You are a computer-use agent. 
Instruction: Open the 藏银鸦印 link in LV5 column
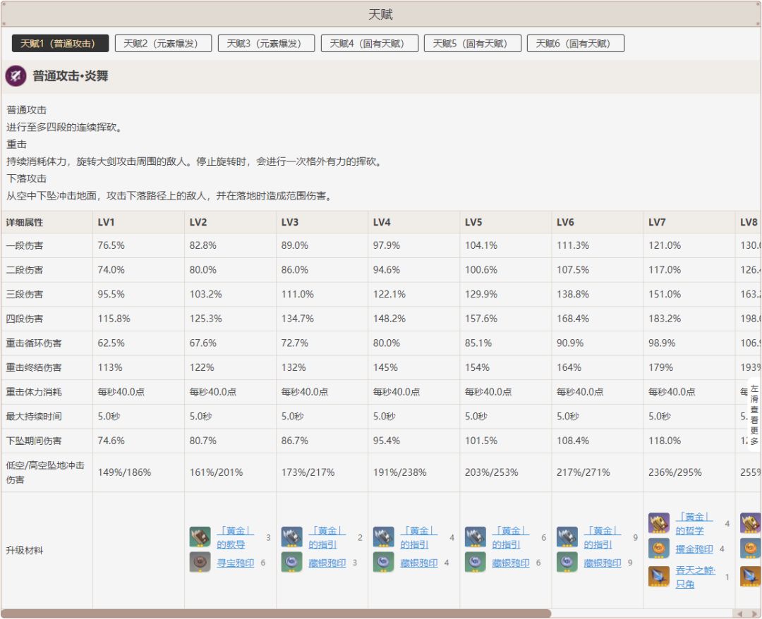(x=511, y=563)
